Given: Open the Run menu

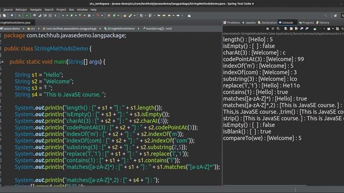Looking at the screenshot, I should click(71, 10).
